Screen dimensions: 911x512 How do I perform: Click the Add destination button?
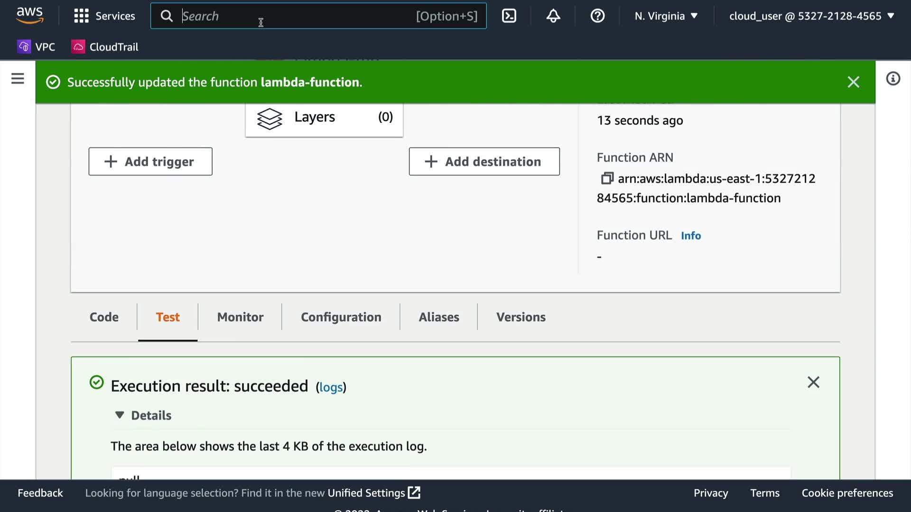click(x=484, y=162)
